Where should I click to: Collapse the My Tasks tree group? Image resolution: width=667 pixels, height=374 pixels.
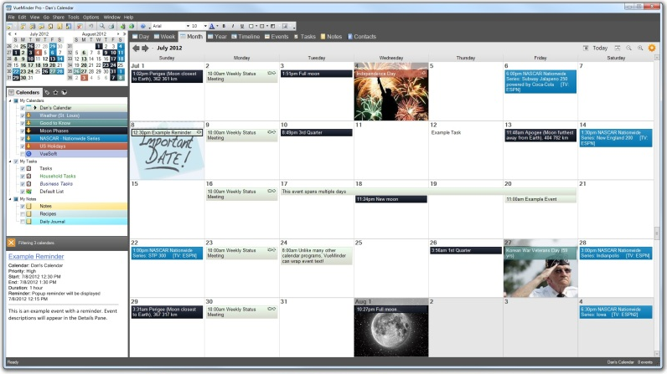(x=10, y=161)
